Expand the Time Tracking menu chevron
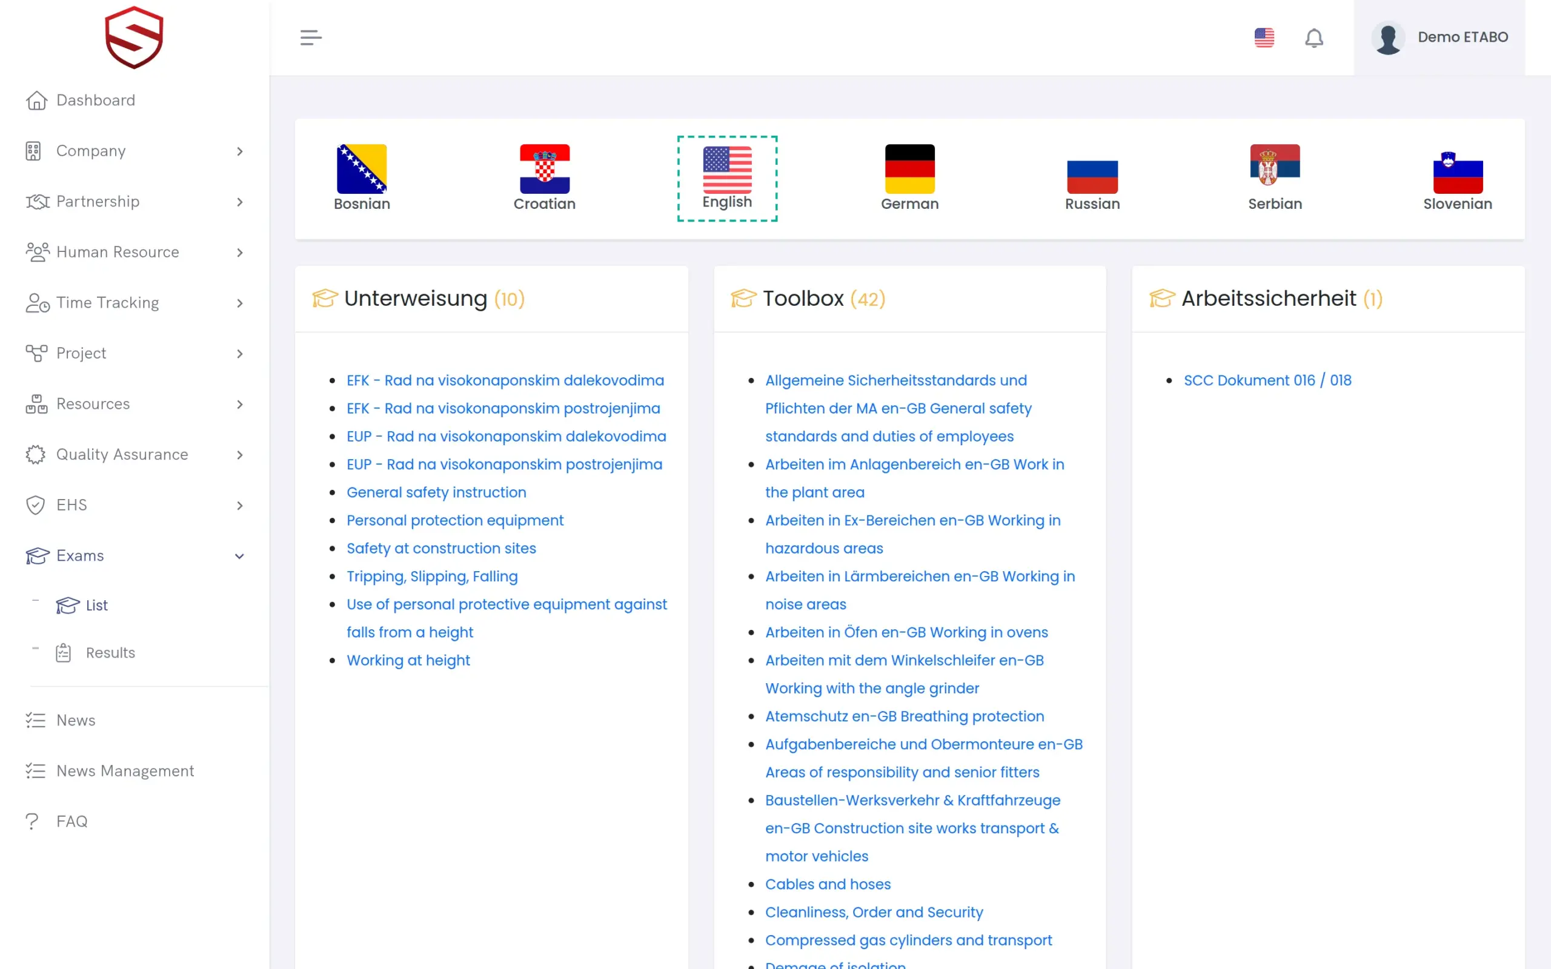The width and height of the screenshot is (1551, 969). 240,303
